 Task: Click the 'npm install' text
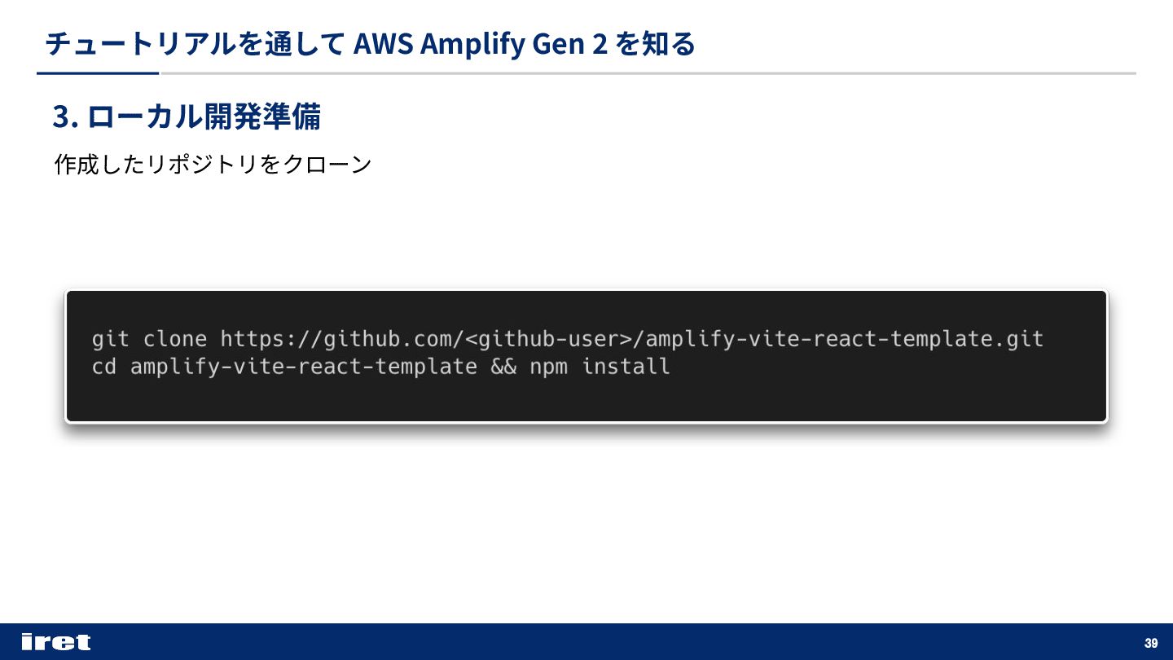click(600, 367)
